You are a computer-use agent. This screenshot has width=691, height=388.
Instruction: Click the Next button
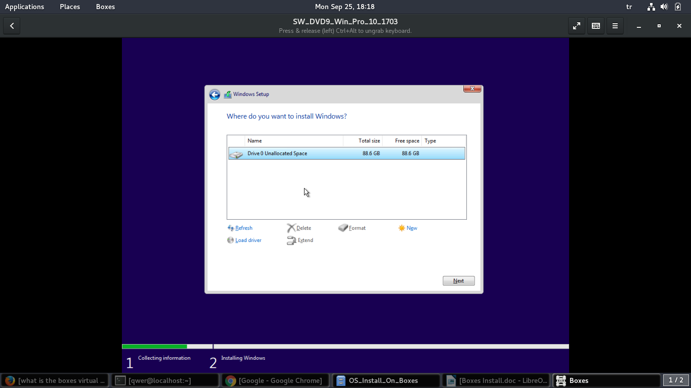(458, 281)
